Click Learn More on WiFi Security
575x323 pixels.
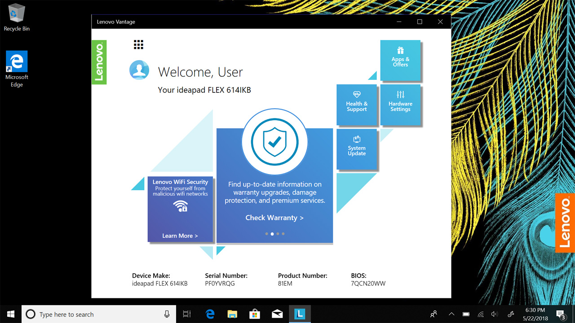click(x=180, y=236)
